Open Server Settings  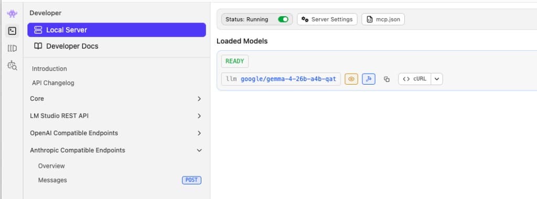point(327,19)
